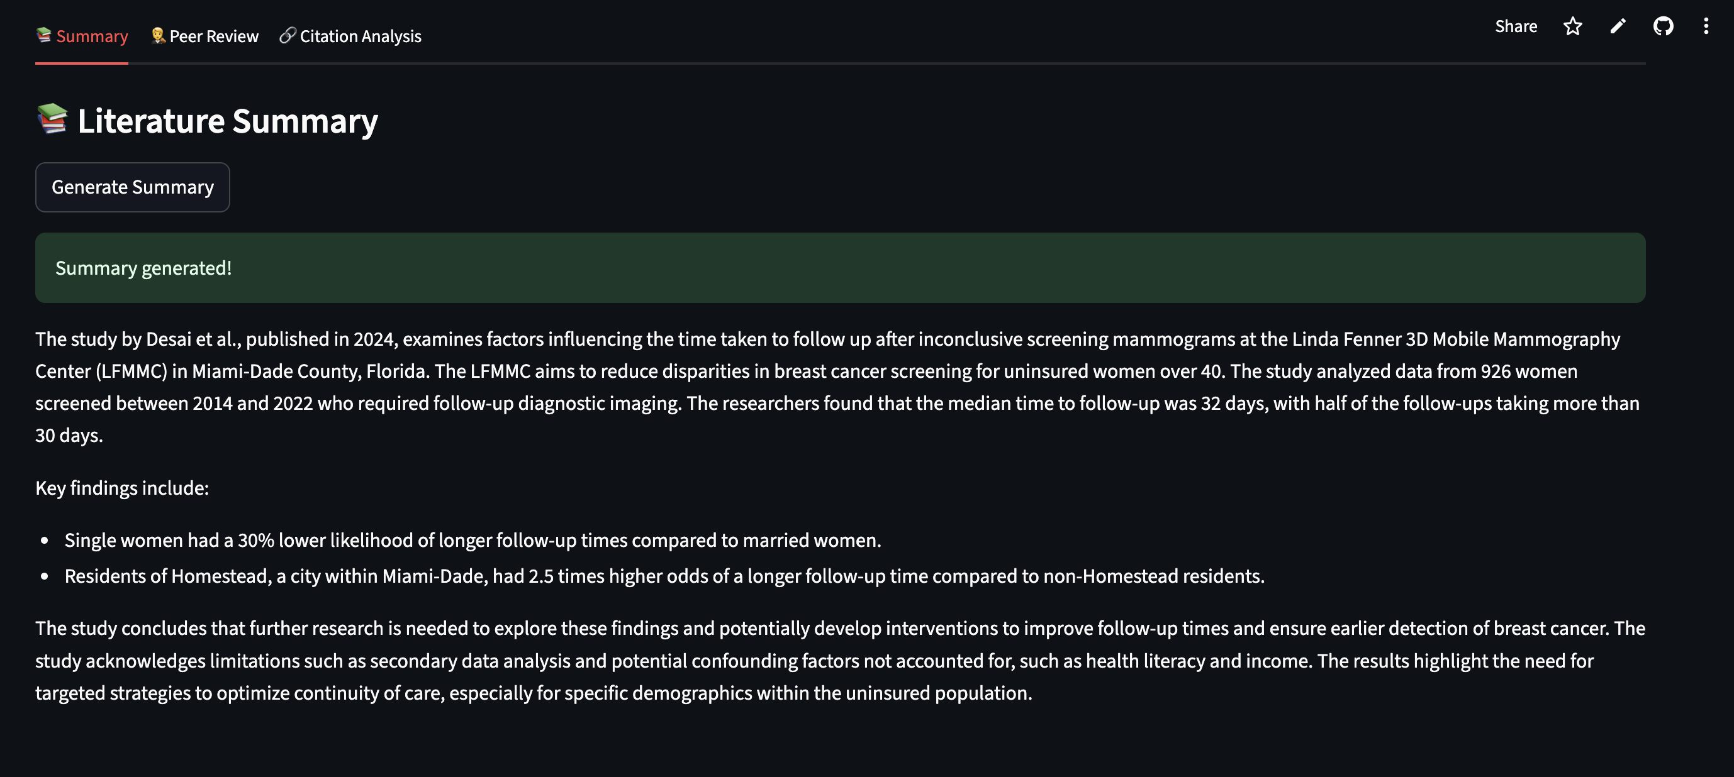The height and width of the screenshot is (777, 1734).
Task: Switch to the Peer Review tab
Action: pos(213,36)
